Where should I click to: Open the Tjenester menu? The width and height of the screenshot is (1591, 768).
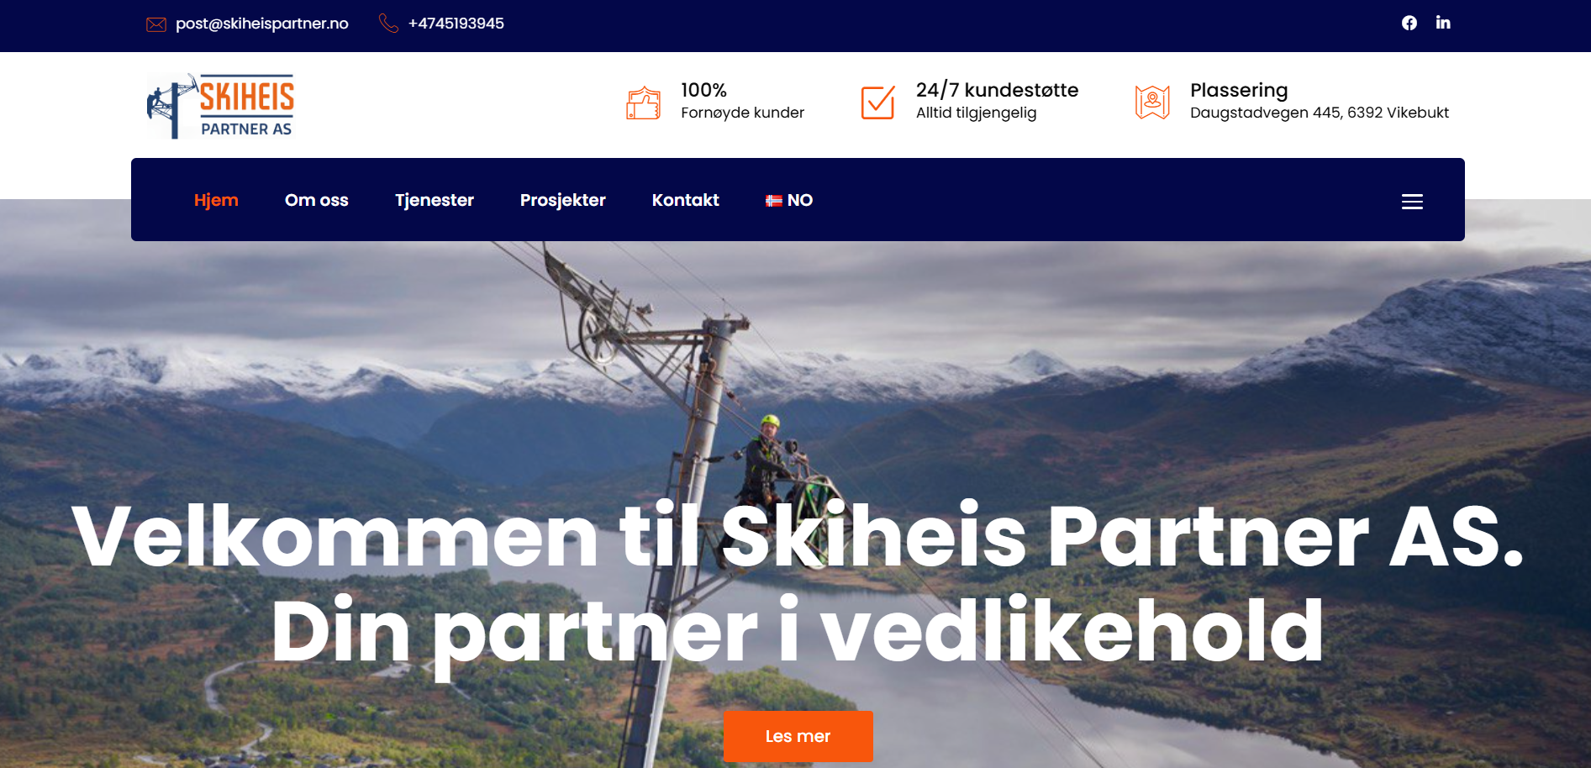click(x=435, y=200)
